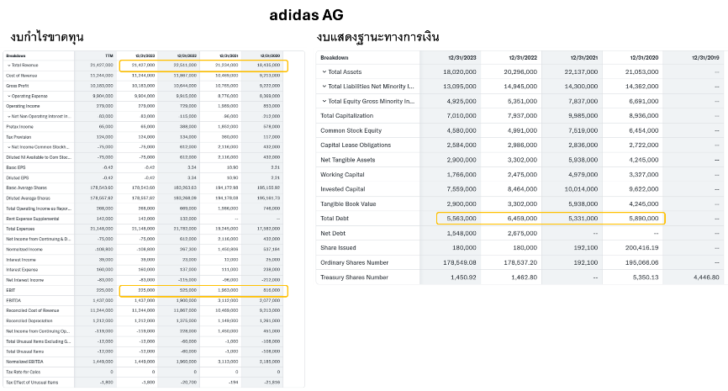This screenshot has width=728, height=391.
Task: Click the Treasury Shares Number row label
Action: [354, 277]
